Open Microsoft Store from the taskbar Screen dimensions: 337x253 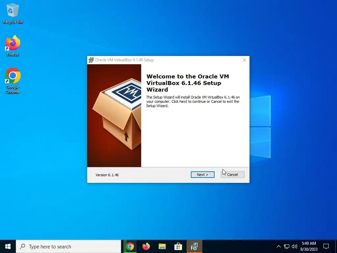tap(178, 246)
